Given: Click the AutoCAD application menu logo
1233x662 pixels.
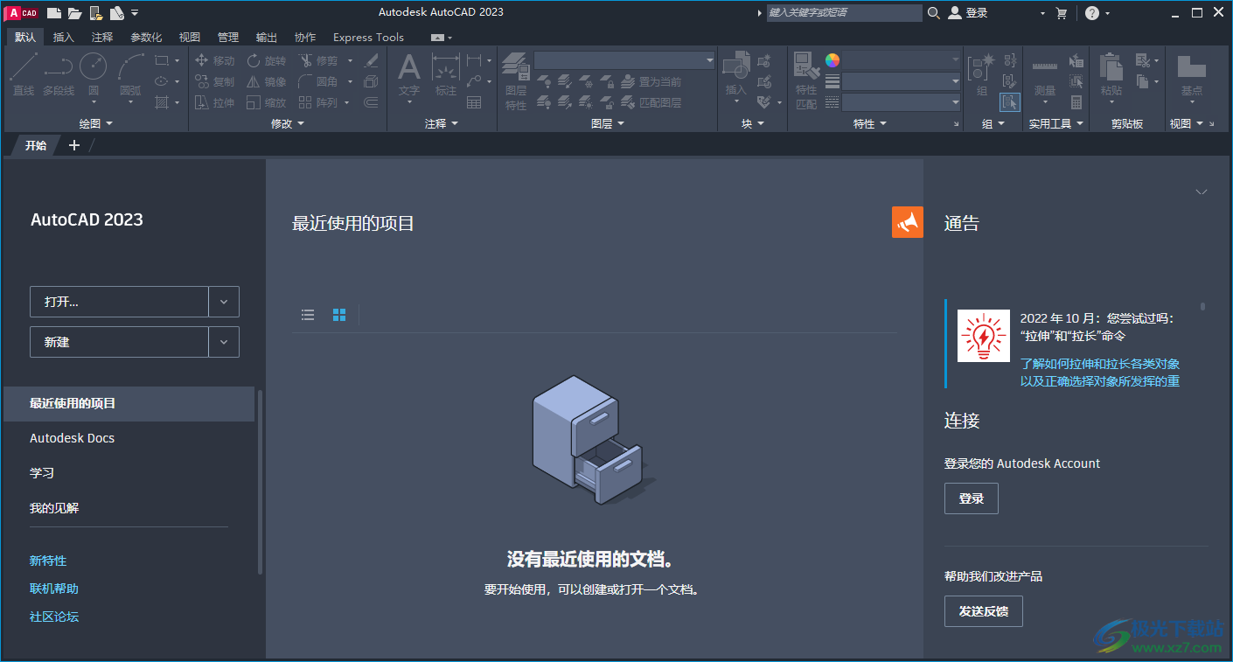Looking at the screenshot, I should (23, 12).
